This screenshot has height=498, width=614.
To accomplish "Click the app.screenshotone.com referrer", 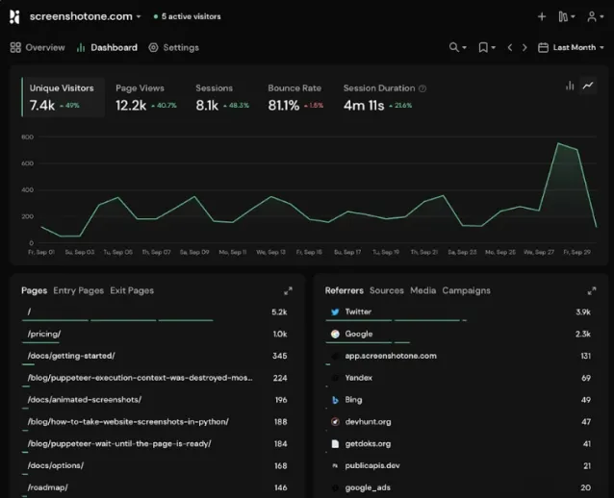I will tap(391, 356).
